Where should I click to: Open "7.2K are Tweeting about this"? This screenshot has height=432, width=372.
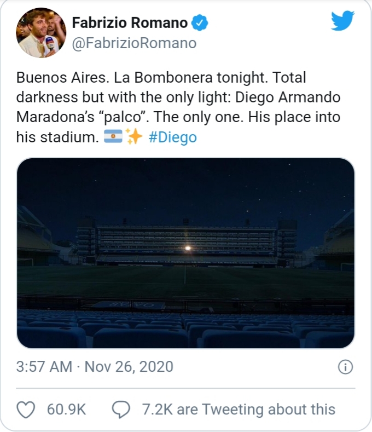pos(238,408)
